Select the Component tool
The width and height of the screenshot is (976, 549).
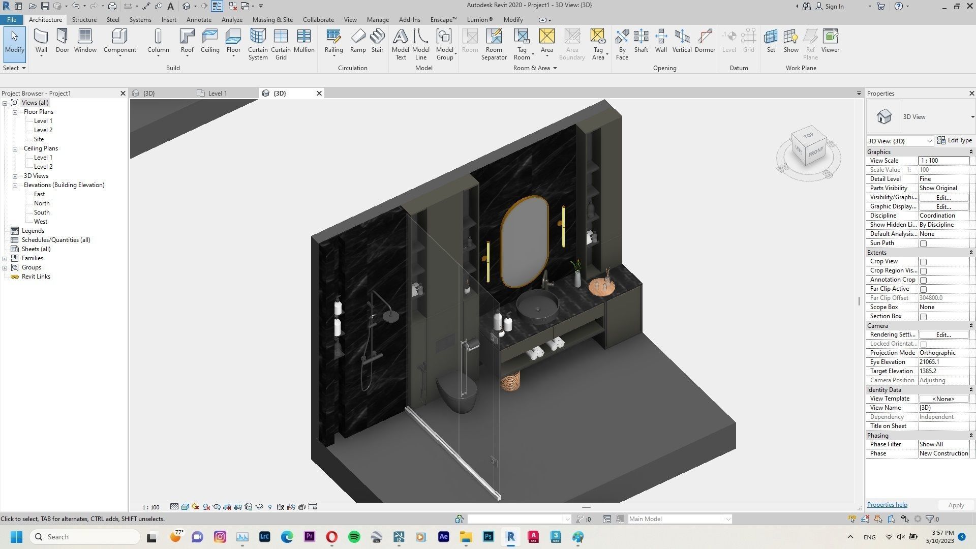(119, 41)
